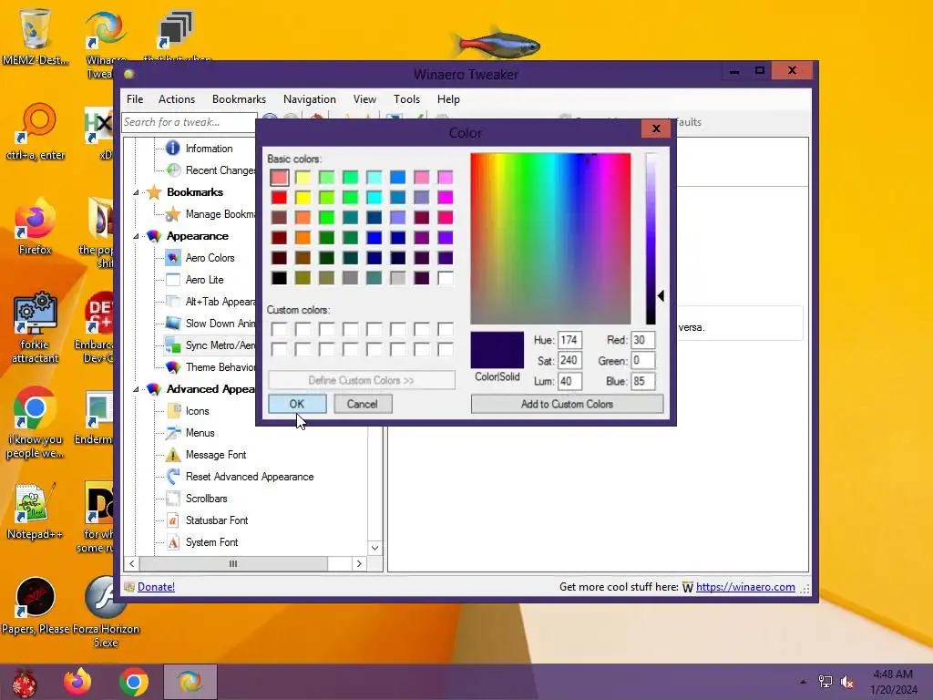Click tree scroll down arrow
933x700 pixels.
(x=374, y=548)
